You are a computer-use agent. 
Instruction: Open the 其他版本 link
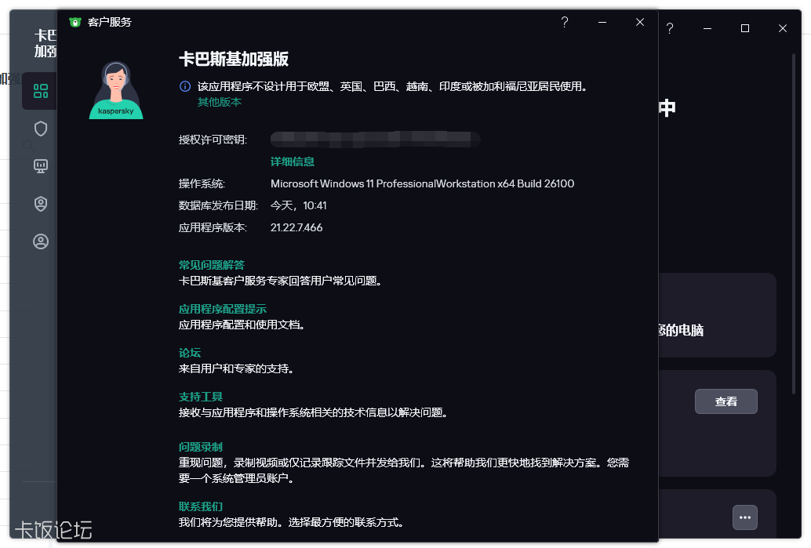[220, 102]
